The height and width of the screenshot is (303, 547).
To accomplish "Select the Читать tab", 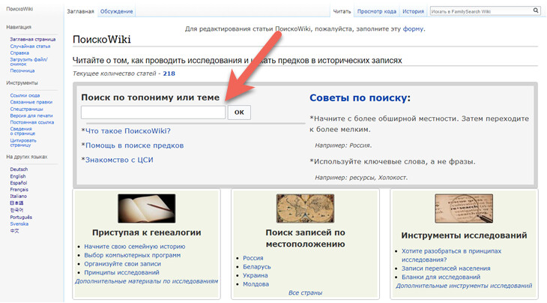I will (x=342, y=11).
